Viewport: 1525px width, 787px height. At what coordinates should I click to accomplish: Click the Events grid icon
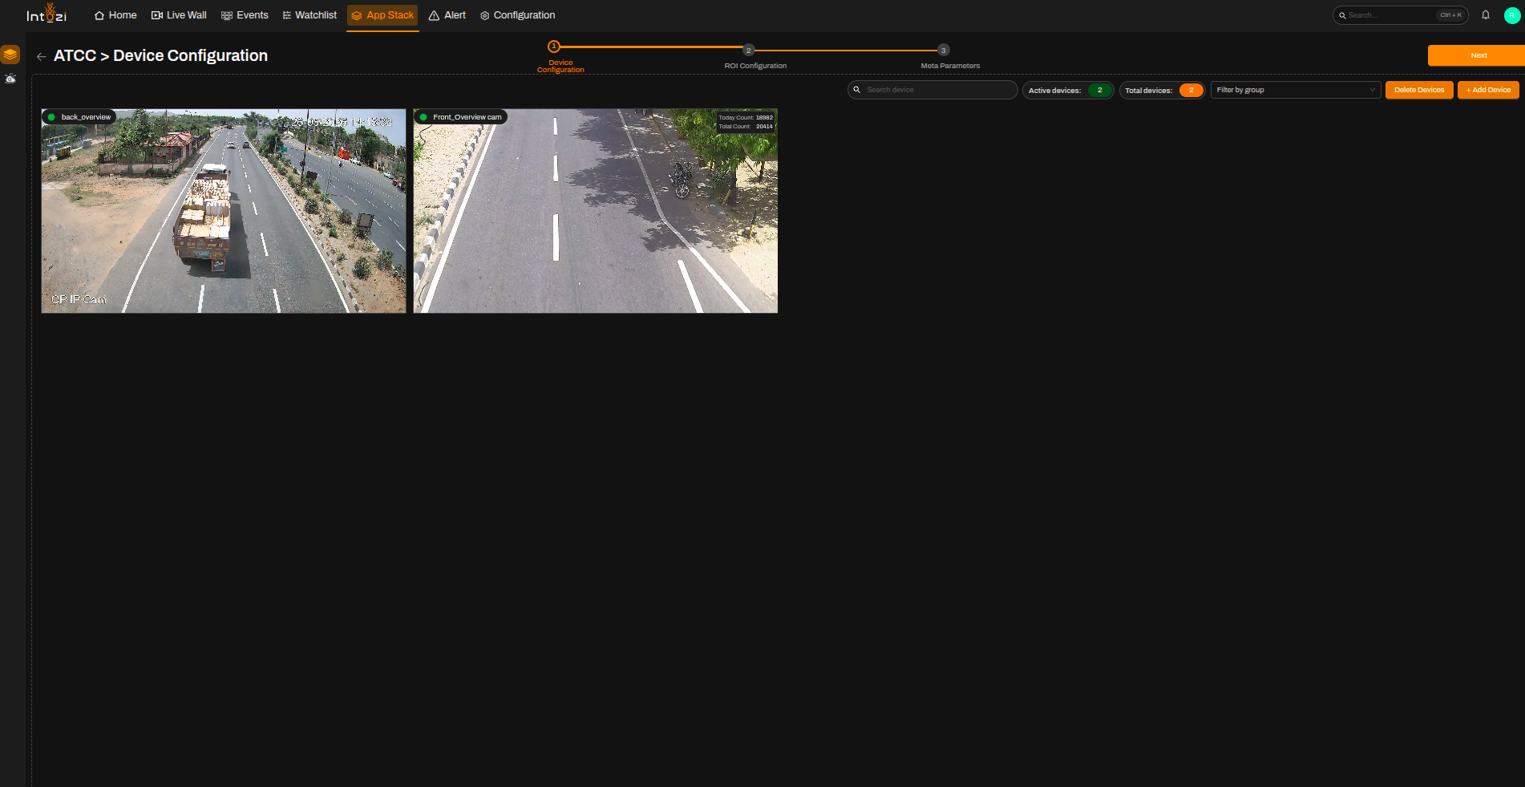(x=227, y=15)
